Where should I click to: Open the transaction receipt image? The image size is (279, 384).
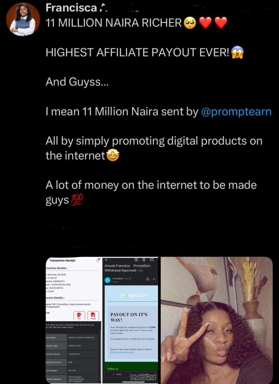pos(73,320)
